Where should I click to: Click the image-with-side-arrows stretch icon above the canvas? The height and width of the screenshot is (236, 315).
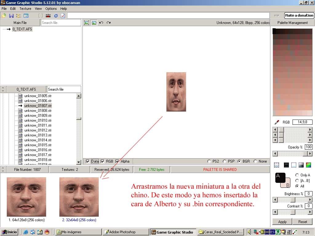(94, 23)
